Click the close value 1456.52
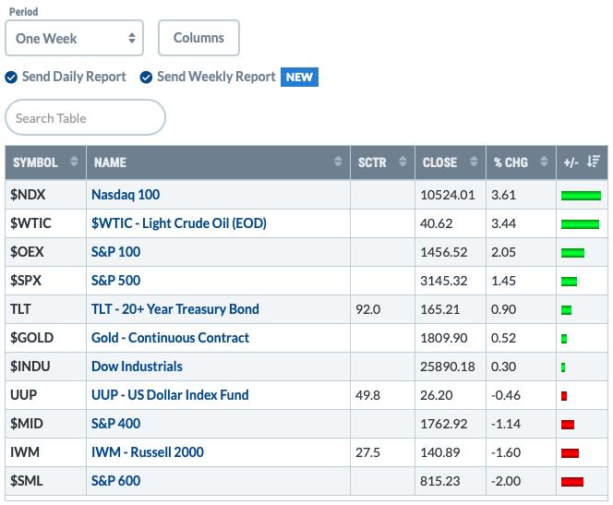The image size is (613, 505). point(444,252)
